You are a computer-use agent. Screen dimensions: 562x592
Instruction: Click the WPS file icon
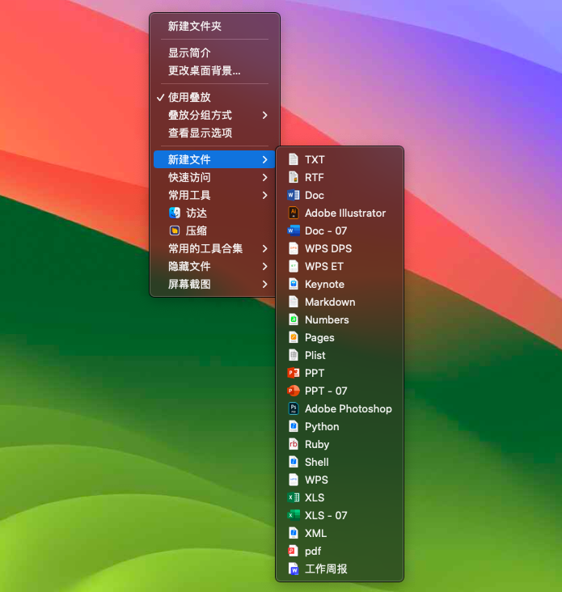(x=294, y=480)
